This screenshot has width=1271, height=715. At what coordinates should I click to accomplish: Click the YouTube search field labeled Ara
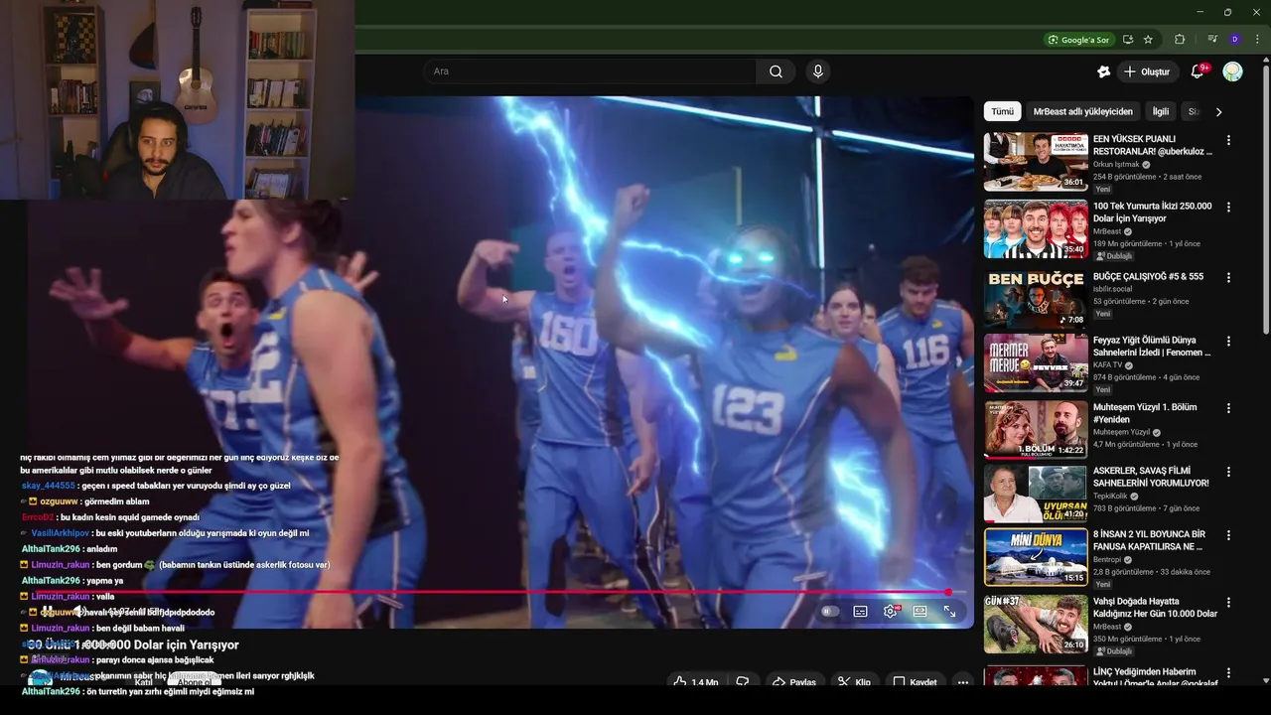(x=590, y=71)
